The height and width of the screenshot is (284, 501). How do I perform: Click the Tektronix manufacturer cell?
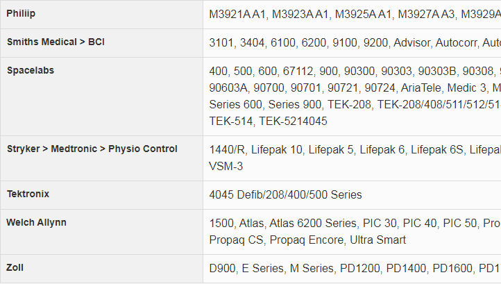click(x=28, y=194)
